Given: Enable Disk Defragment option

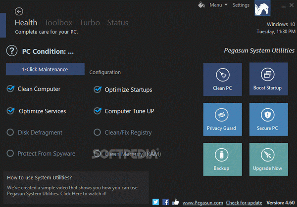Looking at the screenshot, I should point(10,132).
